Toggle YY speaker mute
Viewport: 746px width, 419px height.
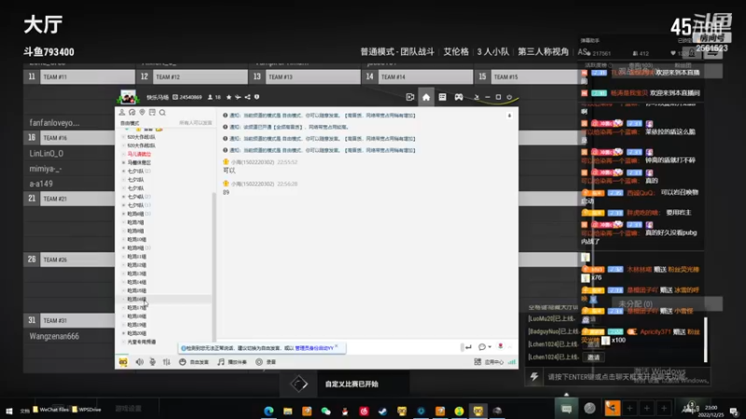139,362
